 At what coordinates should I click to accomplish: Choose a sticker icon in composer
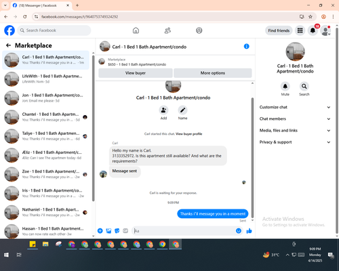117,231
